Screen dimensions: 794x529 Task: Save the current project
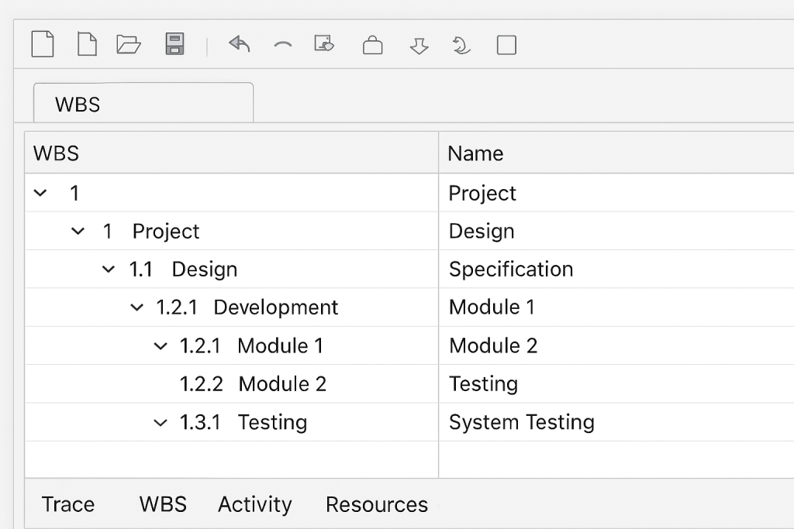click(x=174, y=45)
